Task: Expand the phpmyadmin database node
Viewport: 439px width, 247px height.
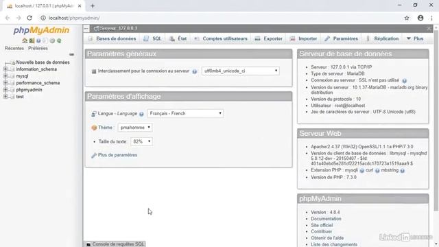Action: [x=5, y=90]
